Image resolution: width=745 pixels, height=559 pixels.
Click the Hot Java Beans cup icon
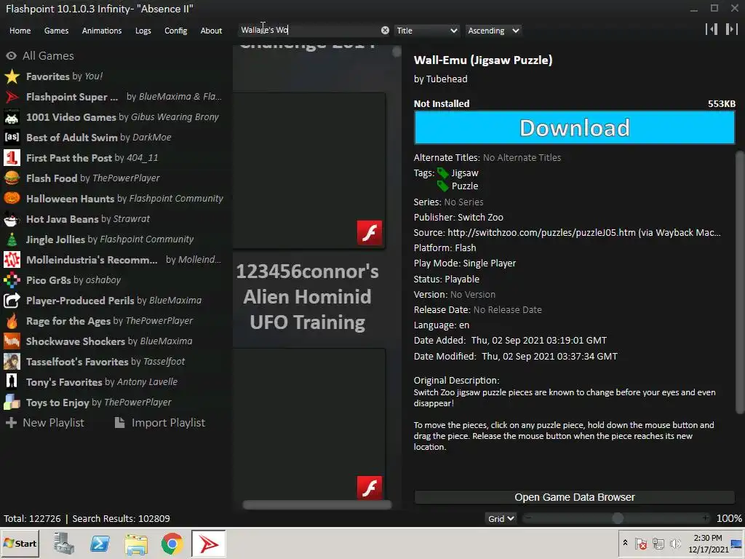[x=12, y=219]
